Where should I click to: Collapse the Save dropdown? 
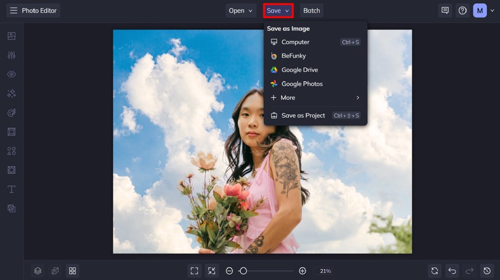278,11
